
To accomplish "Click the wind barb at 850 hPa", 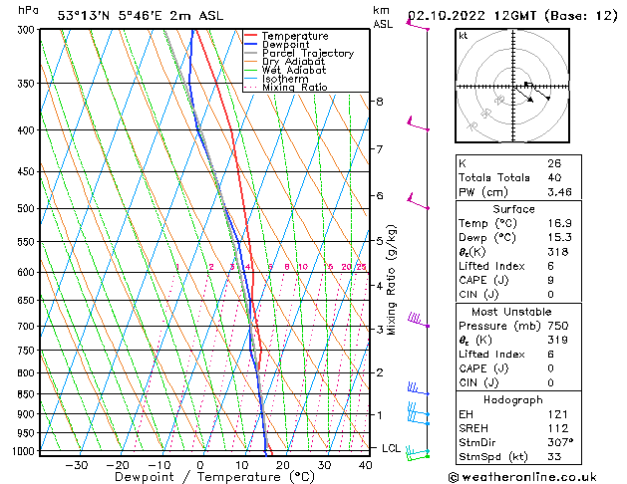I will point(419,389).
